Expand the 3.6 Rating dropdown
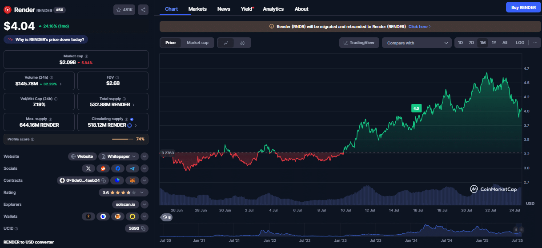Screen dimensions: 542x248 tap(123, 192)
